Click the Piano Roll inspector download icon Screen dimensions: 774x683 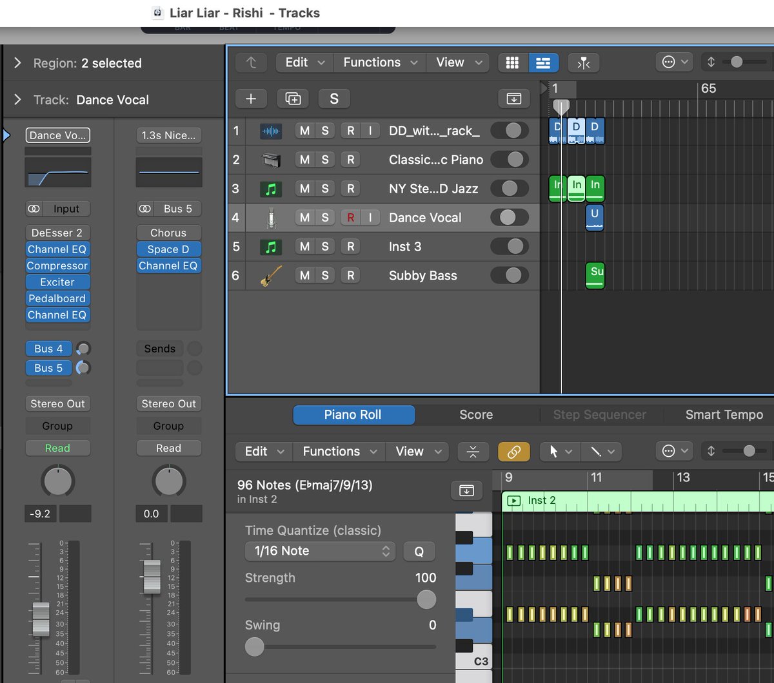[x=466, y=491]
